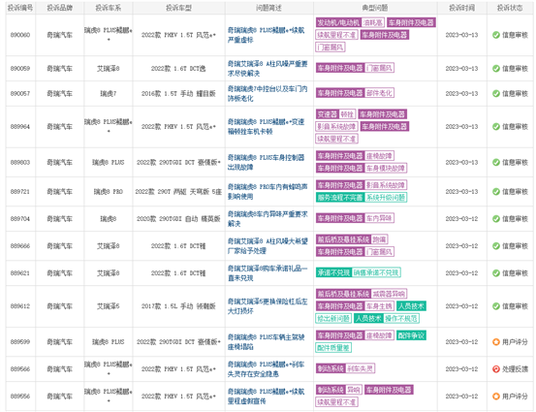This screenshot has width=536, height=412.
Task: Open complaint link 瑞虎8 PRO车内有蜂鸣声影响使用
Action: click(268, 192)
